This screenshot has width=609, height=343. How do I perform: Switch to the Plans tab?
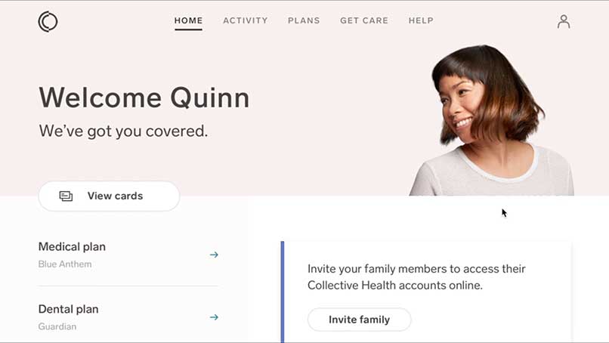tap(304, 20)
